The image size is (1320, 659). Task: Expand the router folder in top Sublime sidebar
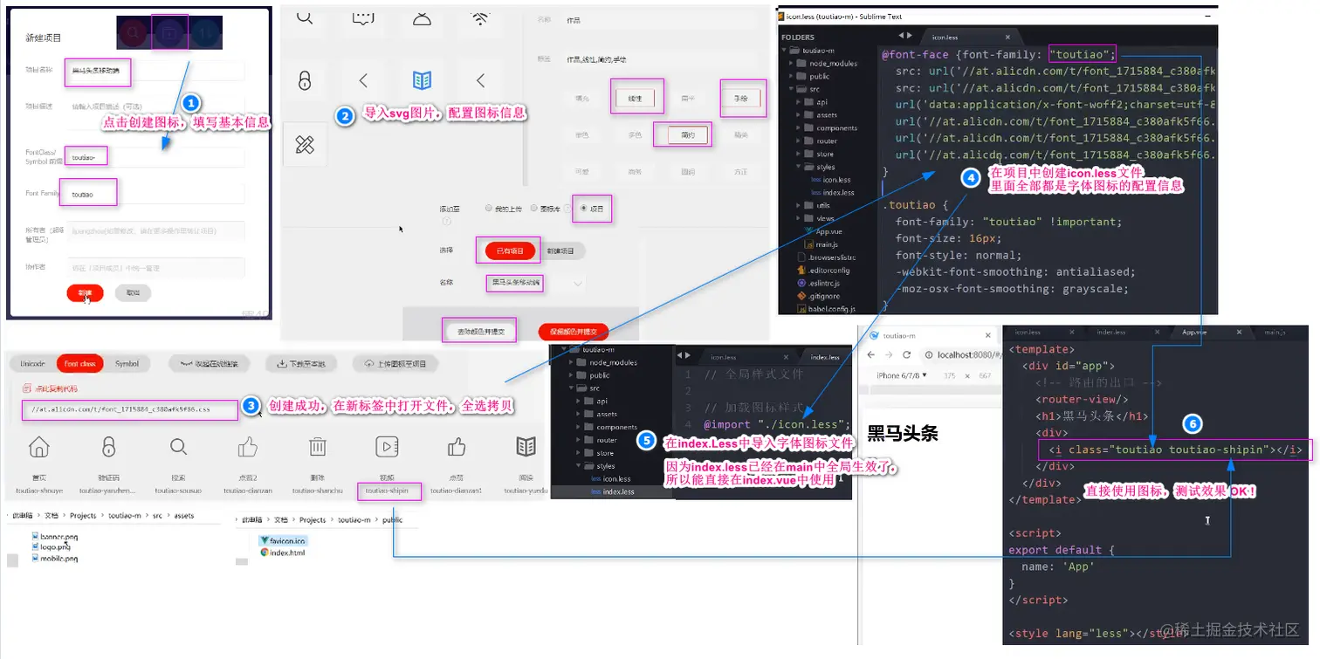tap(798, 141)
